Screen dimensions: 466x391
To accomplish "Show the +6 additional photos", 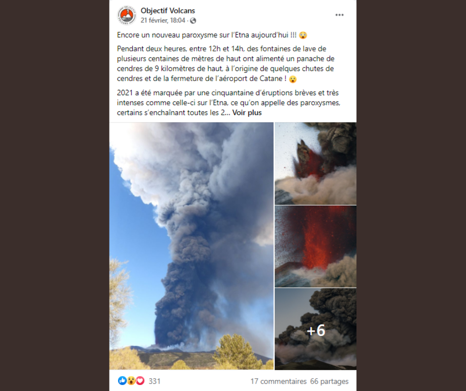I will pyautogui.click(x=315, y=329).
